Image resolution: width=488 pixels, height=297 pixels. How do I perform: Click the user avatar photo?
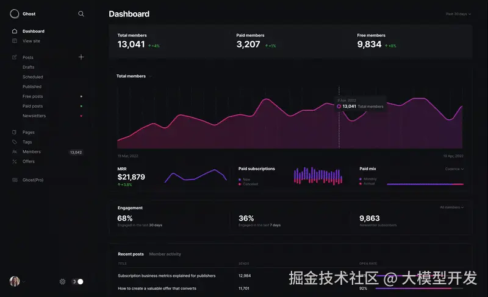(14, 281)
